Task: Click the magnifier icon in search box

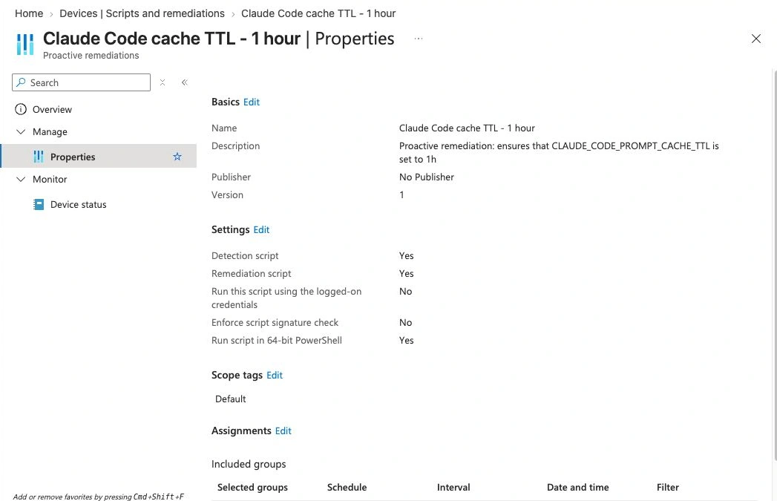Action: 21,82
